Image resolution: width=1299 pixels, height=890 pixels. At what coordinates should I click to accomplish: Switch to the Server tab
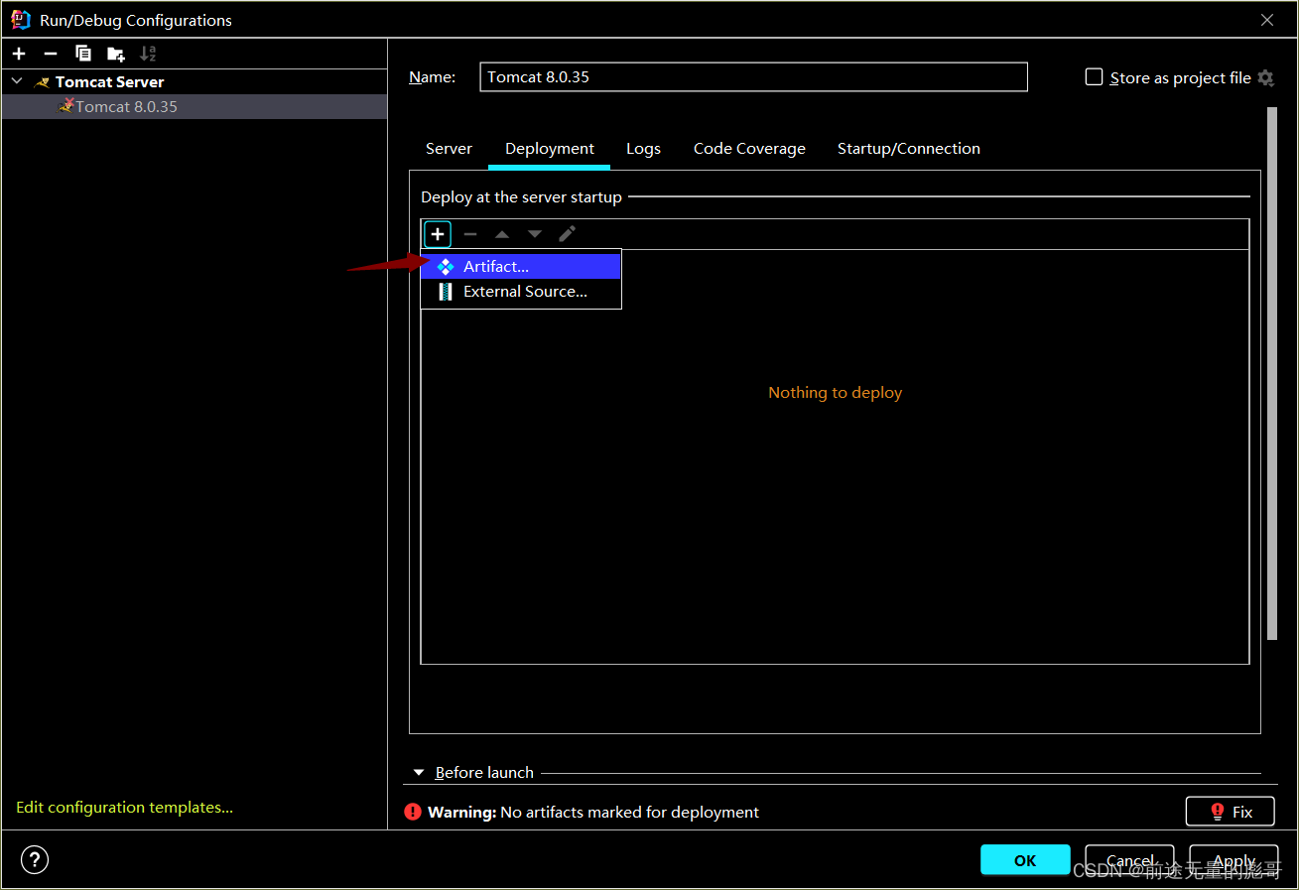(x=449, y=149)
